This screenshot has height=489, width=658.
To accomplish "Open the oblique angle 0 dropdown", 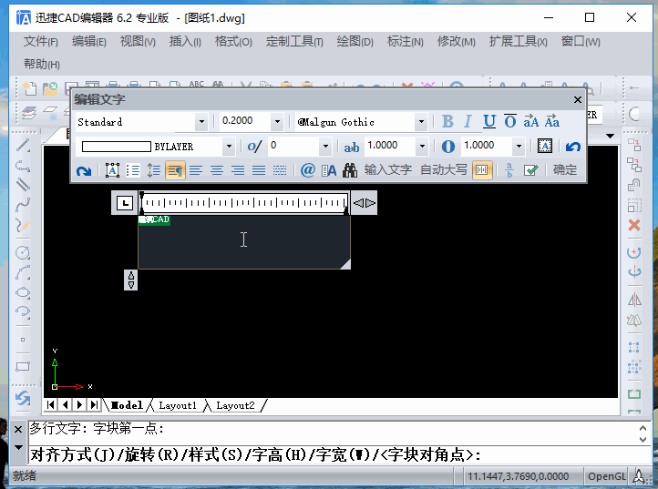I will pyautogui.click(x=325, y=147).
